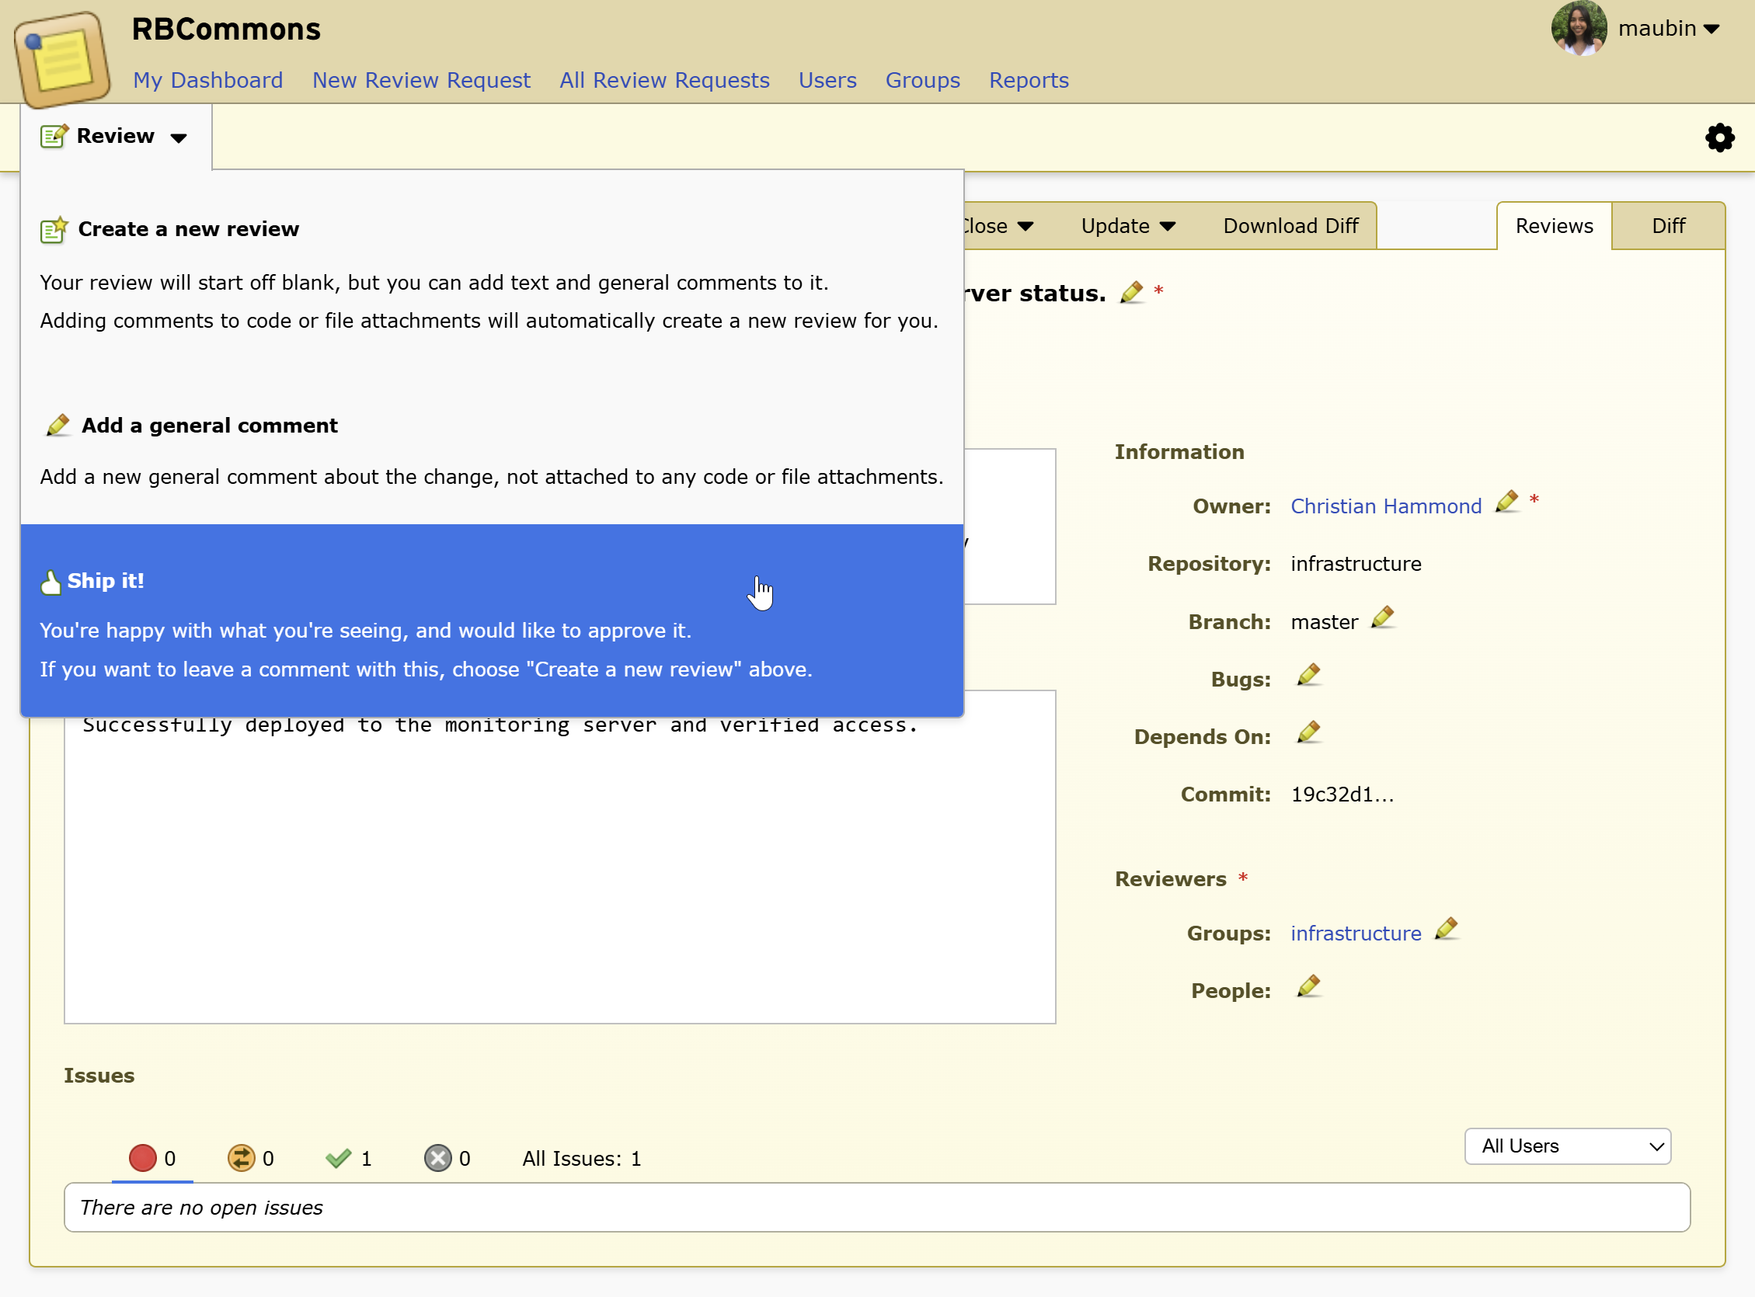Click the Bugs edit pencil icon
Screen dimensions: 1755x1297
[1308, 675]
